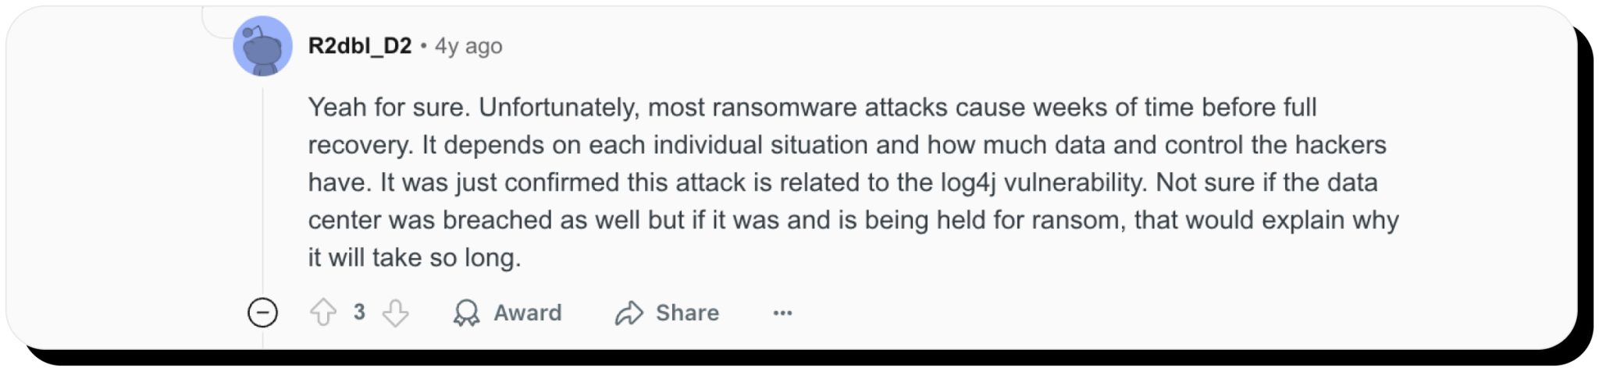Open the three-dot more options menu
Viewport: 1599px width, 371px height.
[x=782, y=313]
